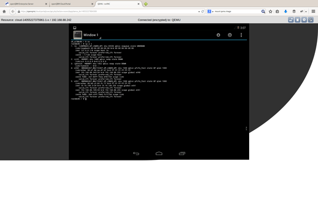Open the noVNC clipboard button
Viewport: 318px width, 198px height.
[297, 20]
